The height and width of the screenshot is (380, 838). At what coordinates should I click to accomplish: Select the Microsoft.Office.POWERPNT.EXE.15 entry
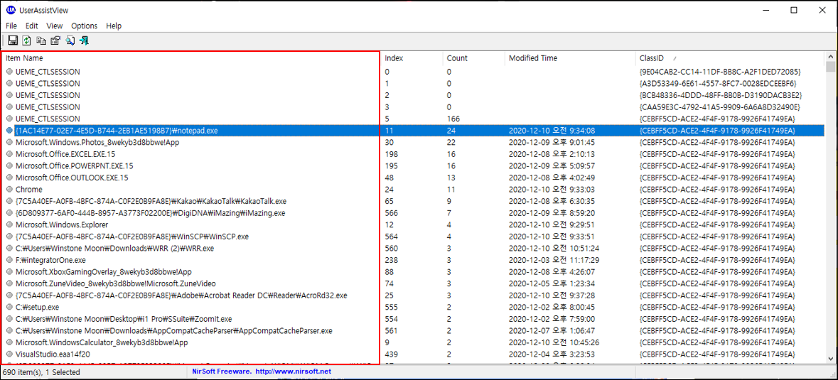click(x=75, y=165)
